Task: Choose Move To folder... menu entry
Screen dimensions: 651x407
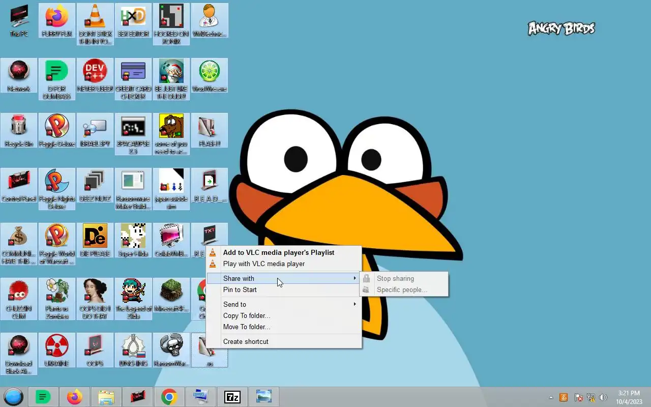Action: point(284,327)
